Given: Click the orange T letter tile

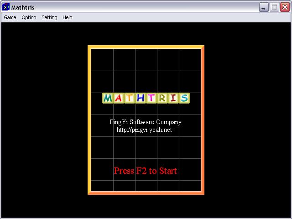Looking at the screenshot, I should [x=130, y=98].
